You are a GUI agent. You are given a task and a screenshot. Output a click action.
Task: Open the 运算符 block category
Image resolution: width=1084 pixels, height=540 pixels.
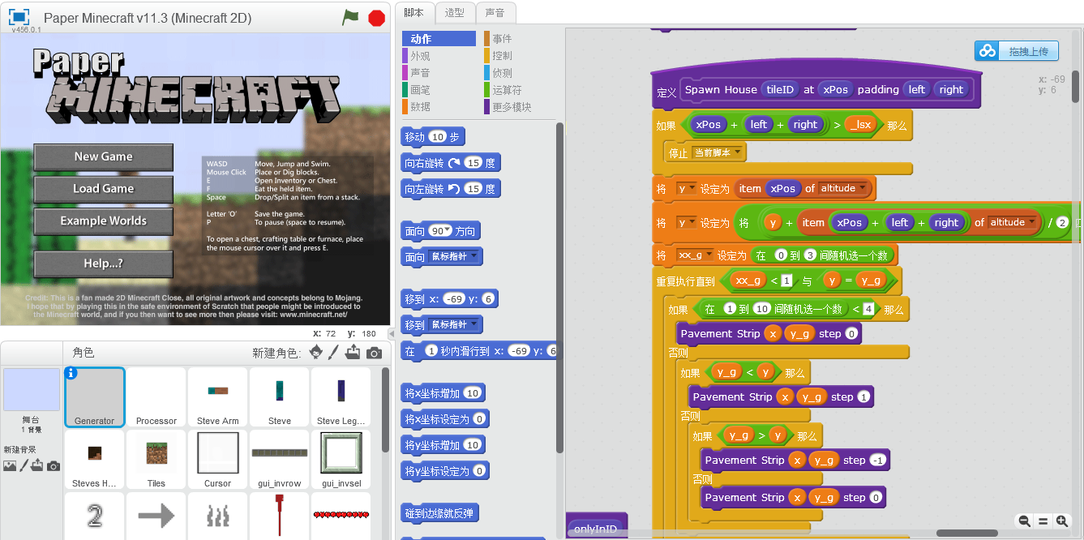519,89
